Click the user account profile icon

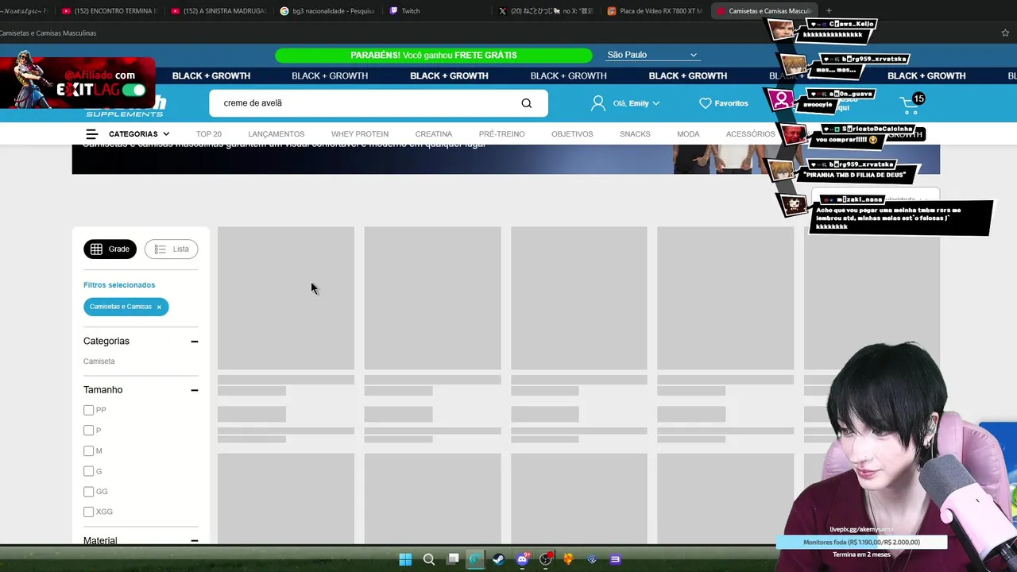tap(597, 103)
